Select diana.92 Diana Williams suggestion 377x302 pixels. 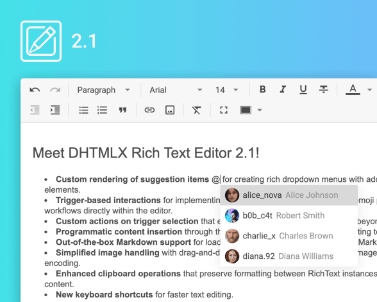click(x=289, y=256)
